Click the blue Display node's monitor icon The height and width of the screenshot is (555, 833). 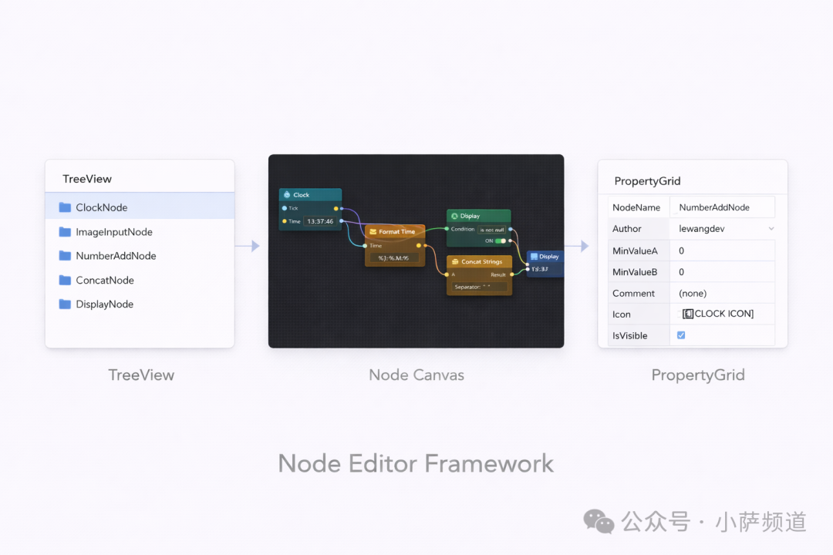(534, 257)
